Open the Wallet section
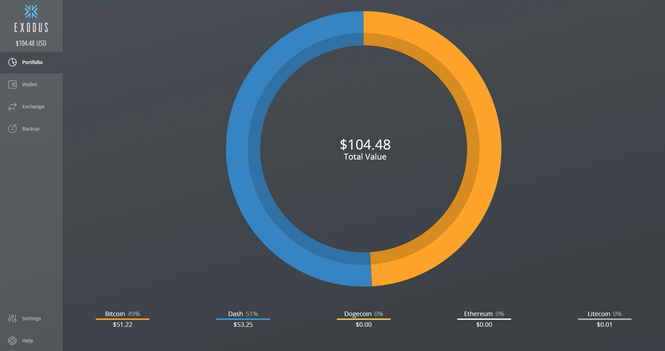This screenshot has height=351, width=665. tap(31, 84)
